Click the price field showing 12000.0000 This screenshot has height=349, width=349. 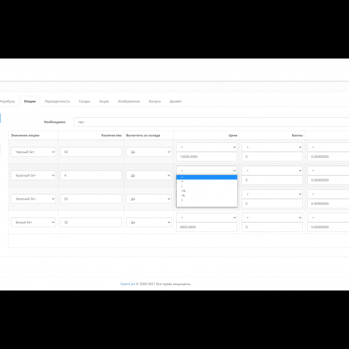(x=207, y=157)
